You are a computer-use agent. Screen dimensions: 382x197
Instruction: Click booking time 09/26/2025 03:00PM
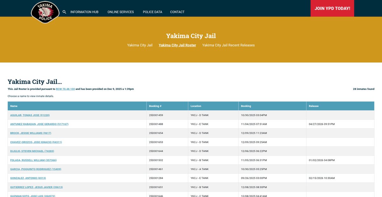254,178
